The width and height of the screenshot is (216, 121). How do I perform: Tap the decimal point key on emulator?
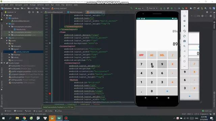click(x=141, y=91)
